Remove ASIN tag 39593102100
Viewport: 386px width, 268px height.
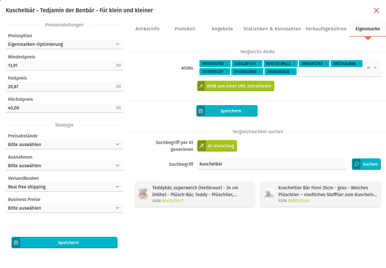click(x=227, y=64)
